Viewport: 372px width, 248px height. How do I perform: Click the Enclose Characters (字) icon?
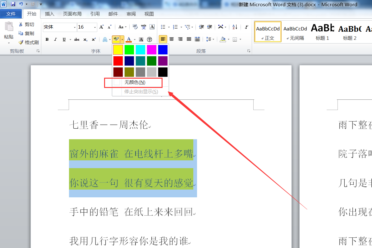pyautogui.click(x=149, y=39)
